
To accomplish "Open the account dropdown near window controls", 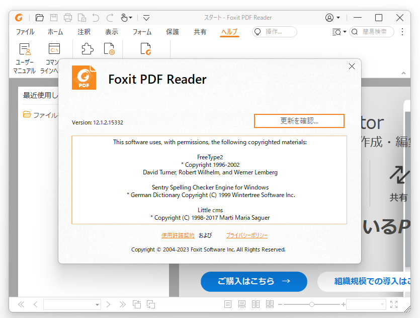I will point(331,17).
